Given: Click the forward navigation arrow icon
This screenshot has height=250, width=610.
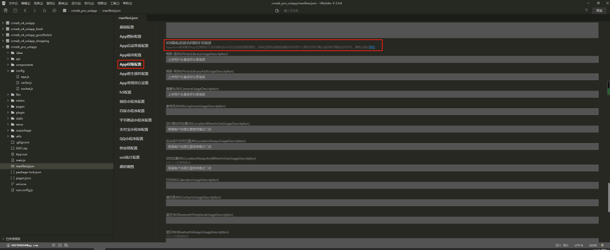Looking at the screenshot, I should click(x=35, y=10).
